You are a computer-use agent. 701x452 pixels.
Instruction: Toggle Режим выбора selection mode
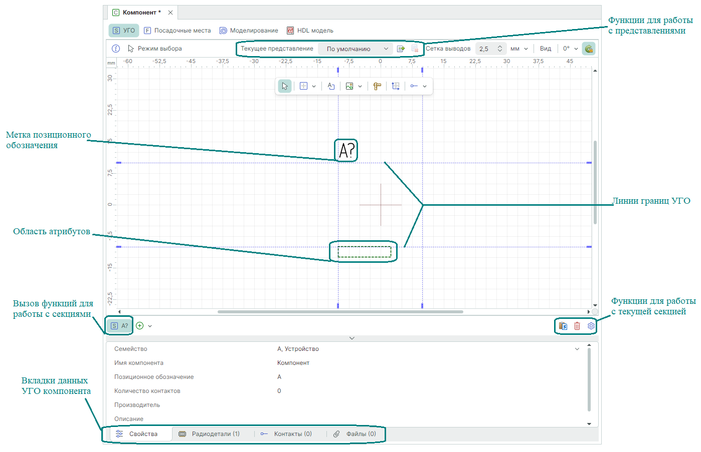point(155,49)
